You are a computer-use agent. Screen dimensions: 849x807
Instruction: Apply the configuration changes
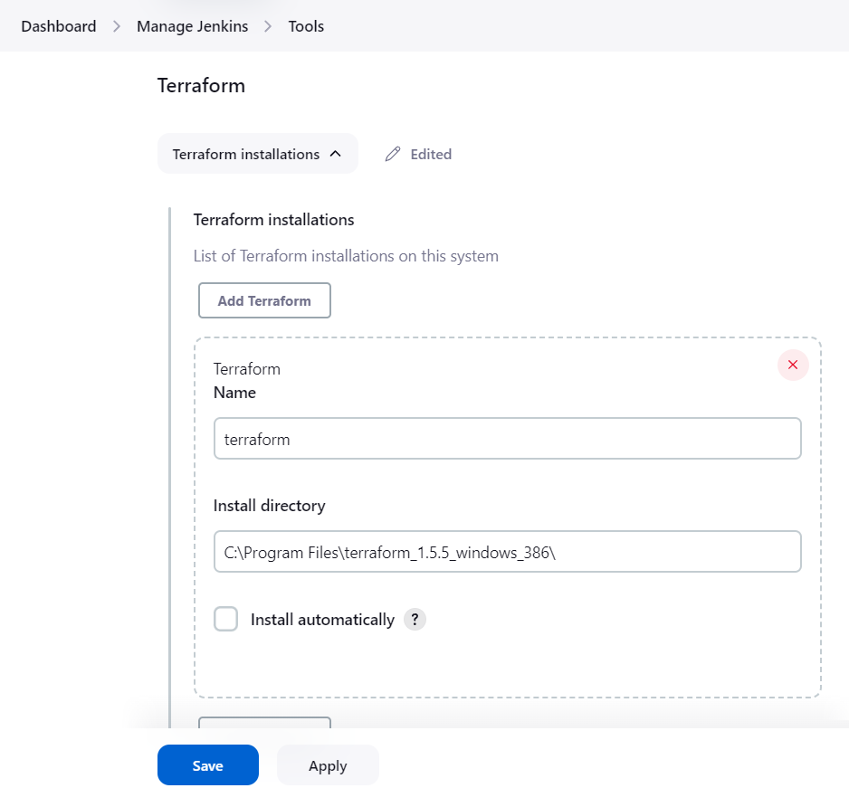[x=328, y=764]
